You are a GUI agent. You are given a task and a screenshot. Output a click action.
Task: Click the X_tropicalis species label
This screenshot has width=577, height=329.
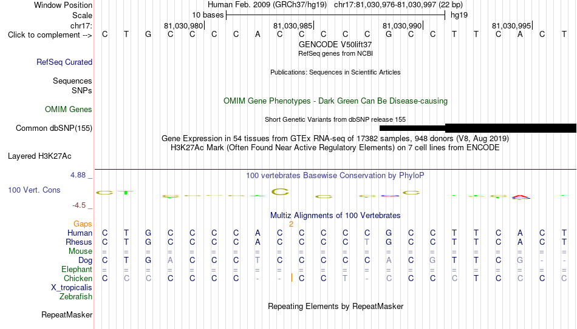(x=72, y=288)
